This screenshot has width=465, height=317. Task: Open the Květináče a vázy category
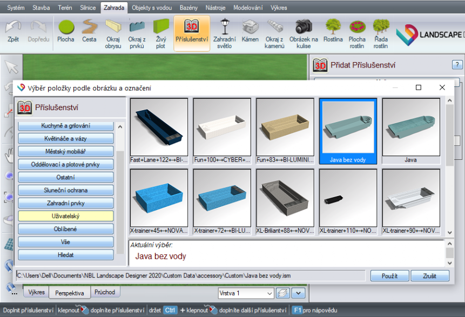66,138
